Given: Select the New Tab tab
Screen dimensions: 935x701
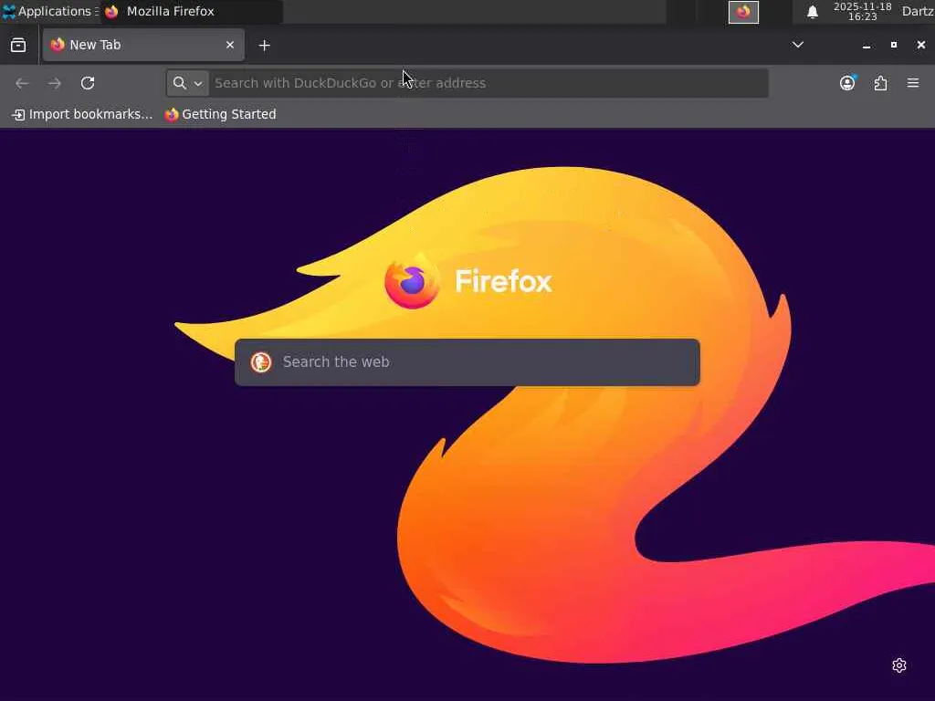Looking at the screenshot, I should click(143, 45).
